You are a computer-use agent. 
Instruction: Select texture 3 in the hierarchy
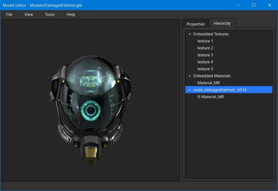coord(205,55)
